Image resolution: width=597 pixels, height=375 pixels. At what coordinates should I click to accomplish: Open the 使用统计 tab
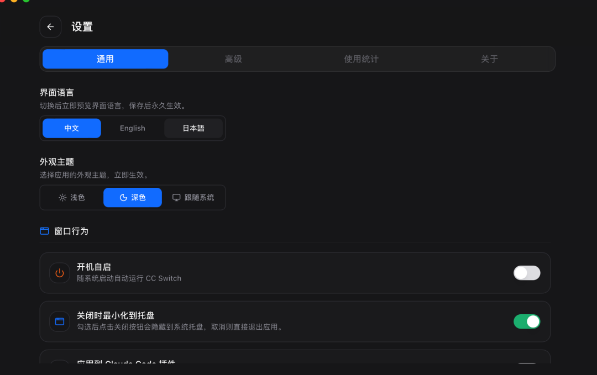362,59
